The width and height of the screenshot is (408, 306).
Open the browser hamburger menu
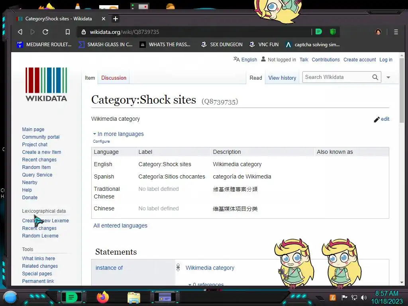click(396, 32)
